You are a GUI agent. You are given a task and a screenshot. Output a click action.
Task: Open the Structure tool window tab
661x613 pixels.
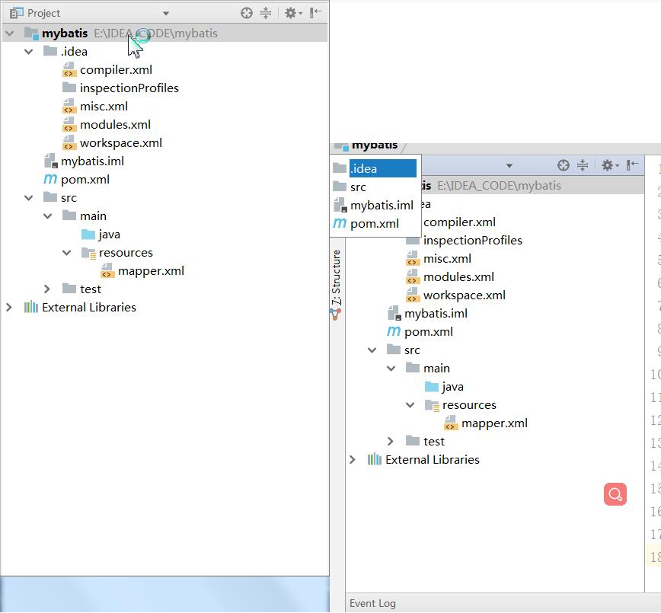pyautogui.click(x=336, y=277)
